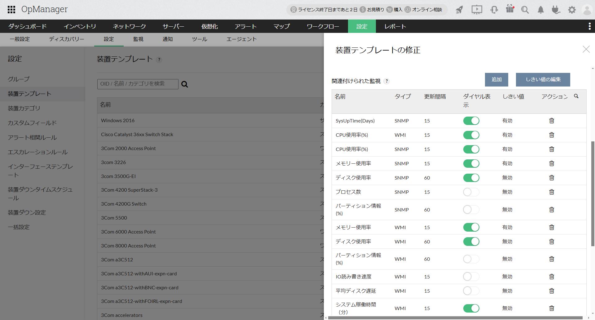Image resolution: width=595 pixels, height=320 pixels.
Task: Click the rocket quick start icon
Action: coord(459,10)
